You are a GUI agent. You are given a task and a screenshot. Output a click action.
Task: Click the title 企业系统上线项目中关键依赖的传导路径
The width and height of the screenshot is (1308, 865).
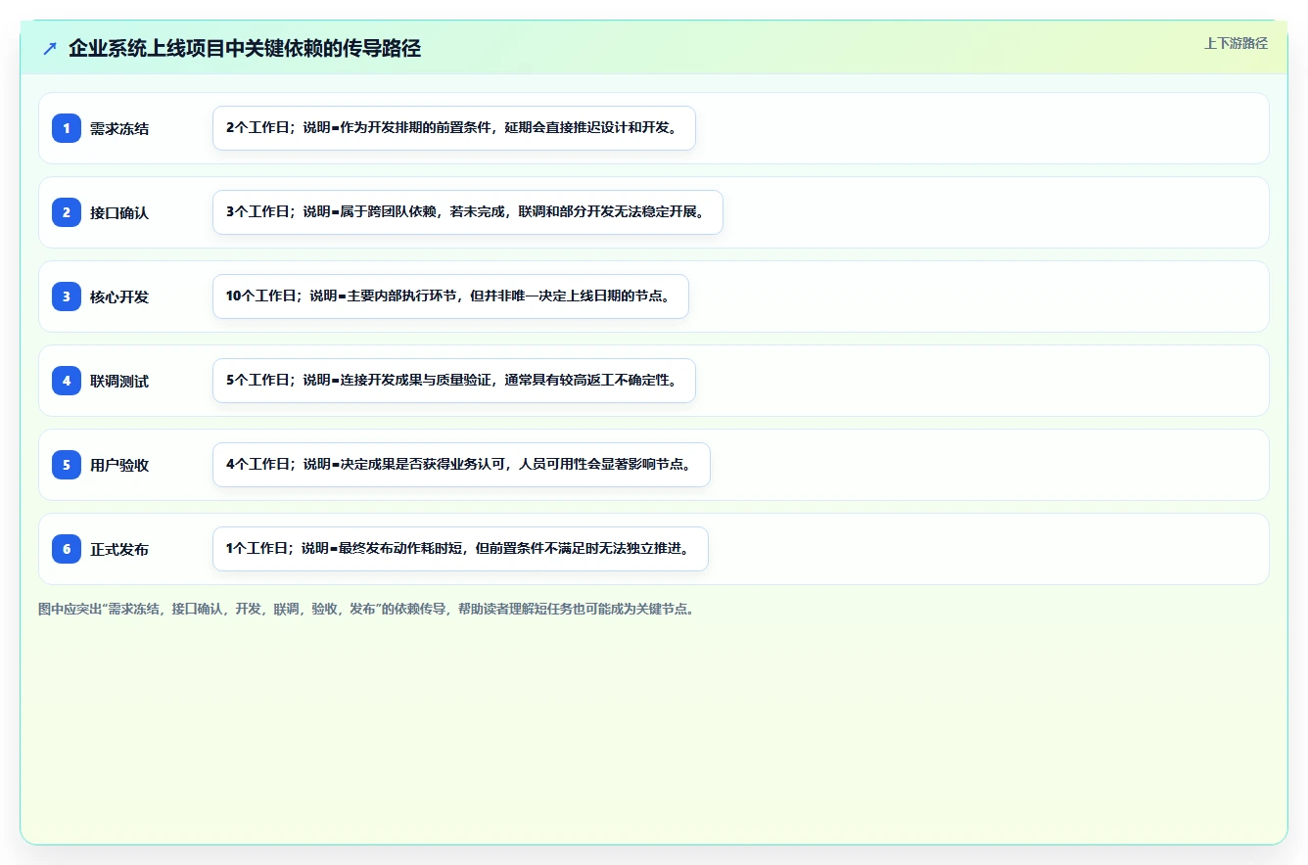coord(245,48)
